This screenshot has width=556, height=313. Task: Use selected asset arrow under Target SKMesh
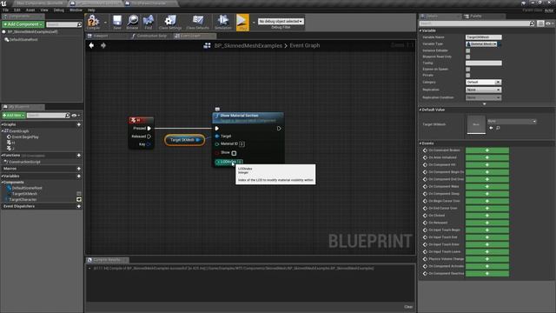(x=491, y=128)
